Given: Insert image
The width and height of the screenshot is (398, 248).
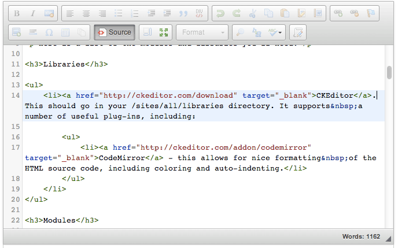Looking at the screenshot, I should coord(17,32).
